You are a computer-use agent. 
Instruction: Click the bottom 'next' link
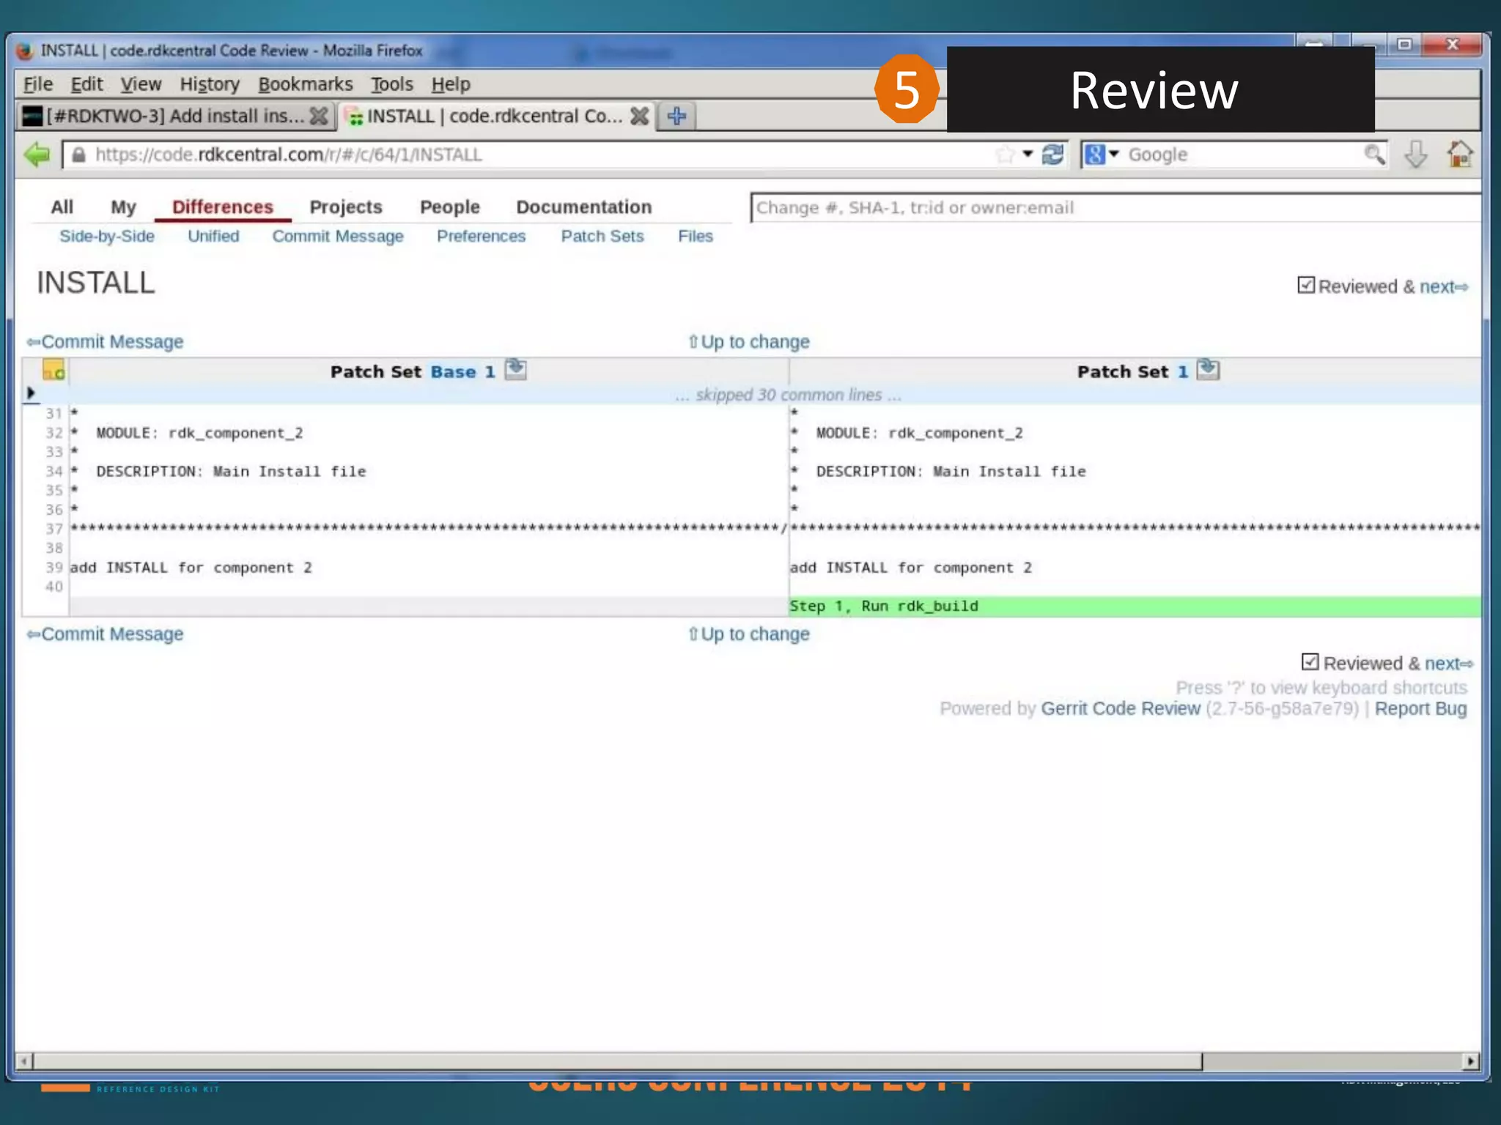tap(1448, 664)
